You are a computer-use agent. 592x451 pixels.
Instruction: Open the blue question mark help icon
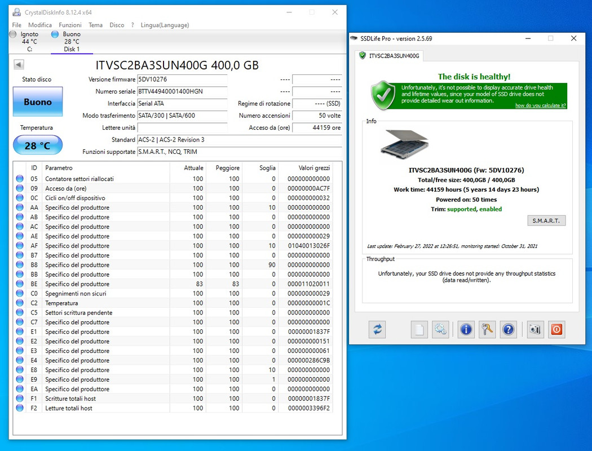[508, 329]
